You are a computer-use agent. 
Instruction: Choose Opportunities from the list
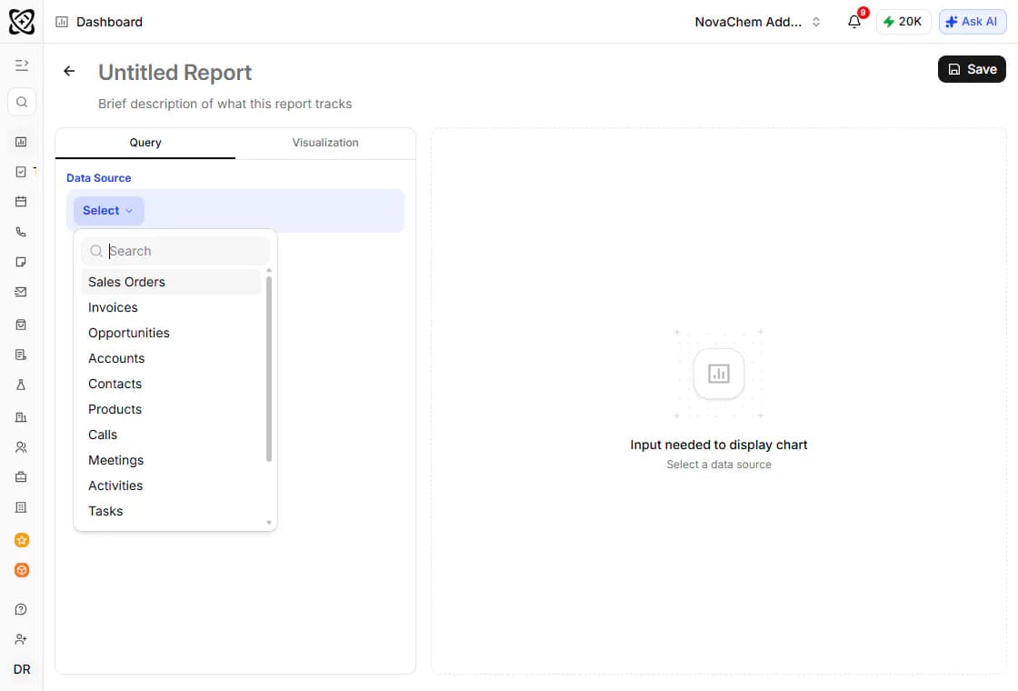click(171, 333)
